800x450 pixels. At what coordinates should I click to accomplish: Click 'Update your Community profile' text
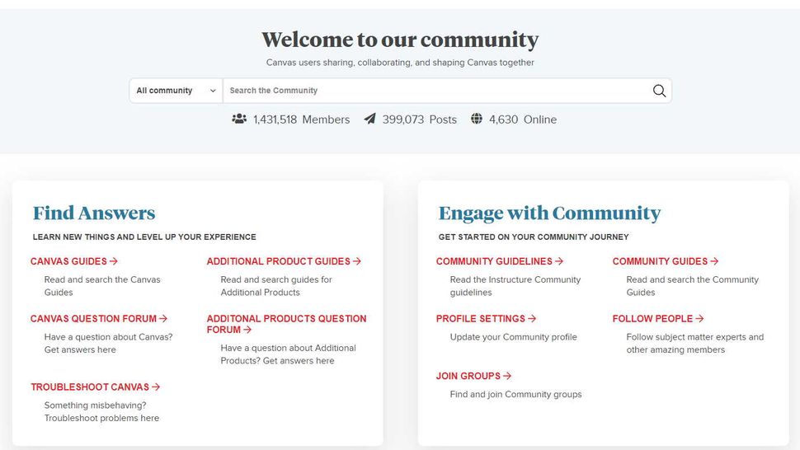tap(513, 337)
